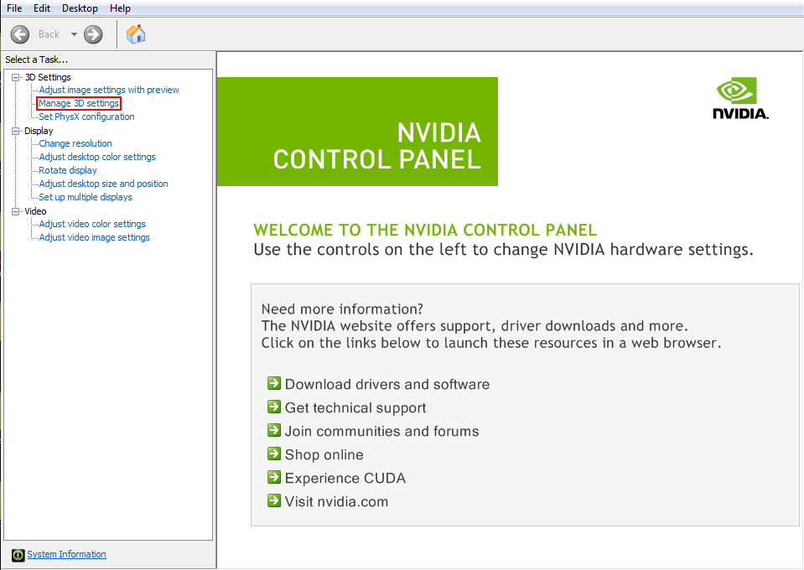804x570 pixels.
Task: Click the arrow icon beside Experience CUDA
Action: click(274, 477)
